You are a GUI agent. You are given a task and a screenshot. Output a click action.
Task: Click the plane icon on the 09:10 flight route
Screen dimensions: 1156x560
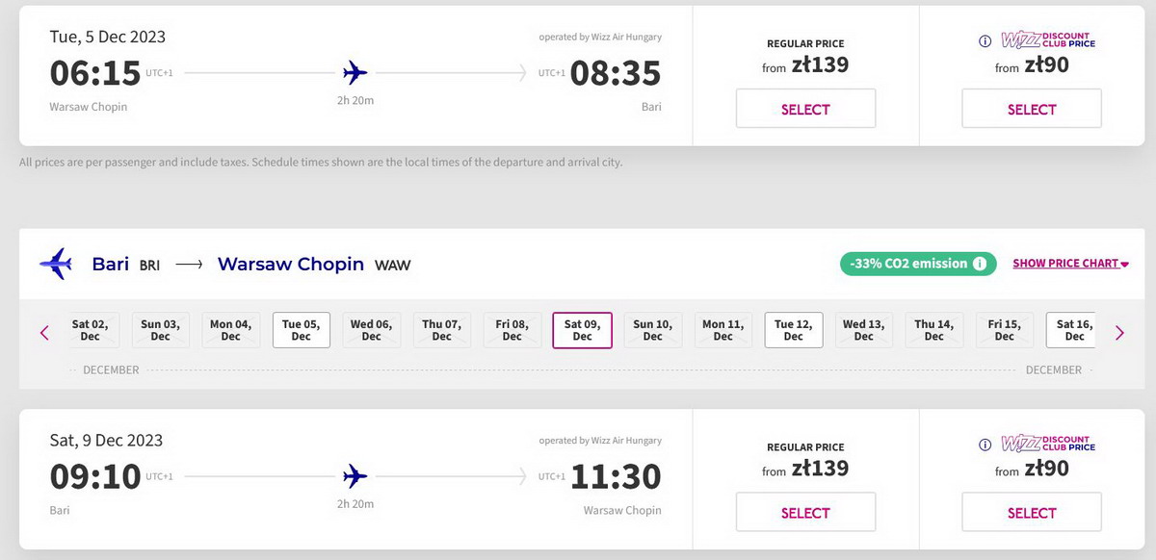(355, 475)
